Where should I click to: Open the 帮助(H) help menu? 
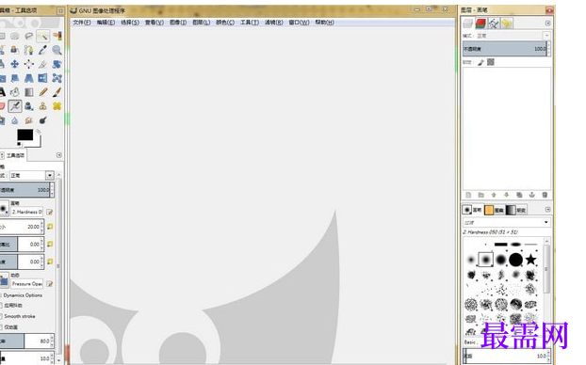(x=324, y=23)
